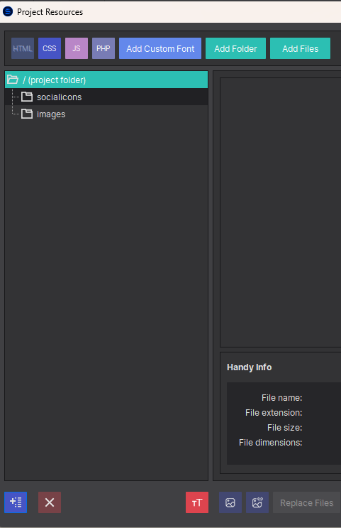Click the File extension label
This screenshot has width=341, height=528.
tap(274, 412)
